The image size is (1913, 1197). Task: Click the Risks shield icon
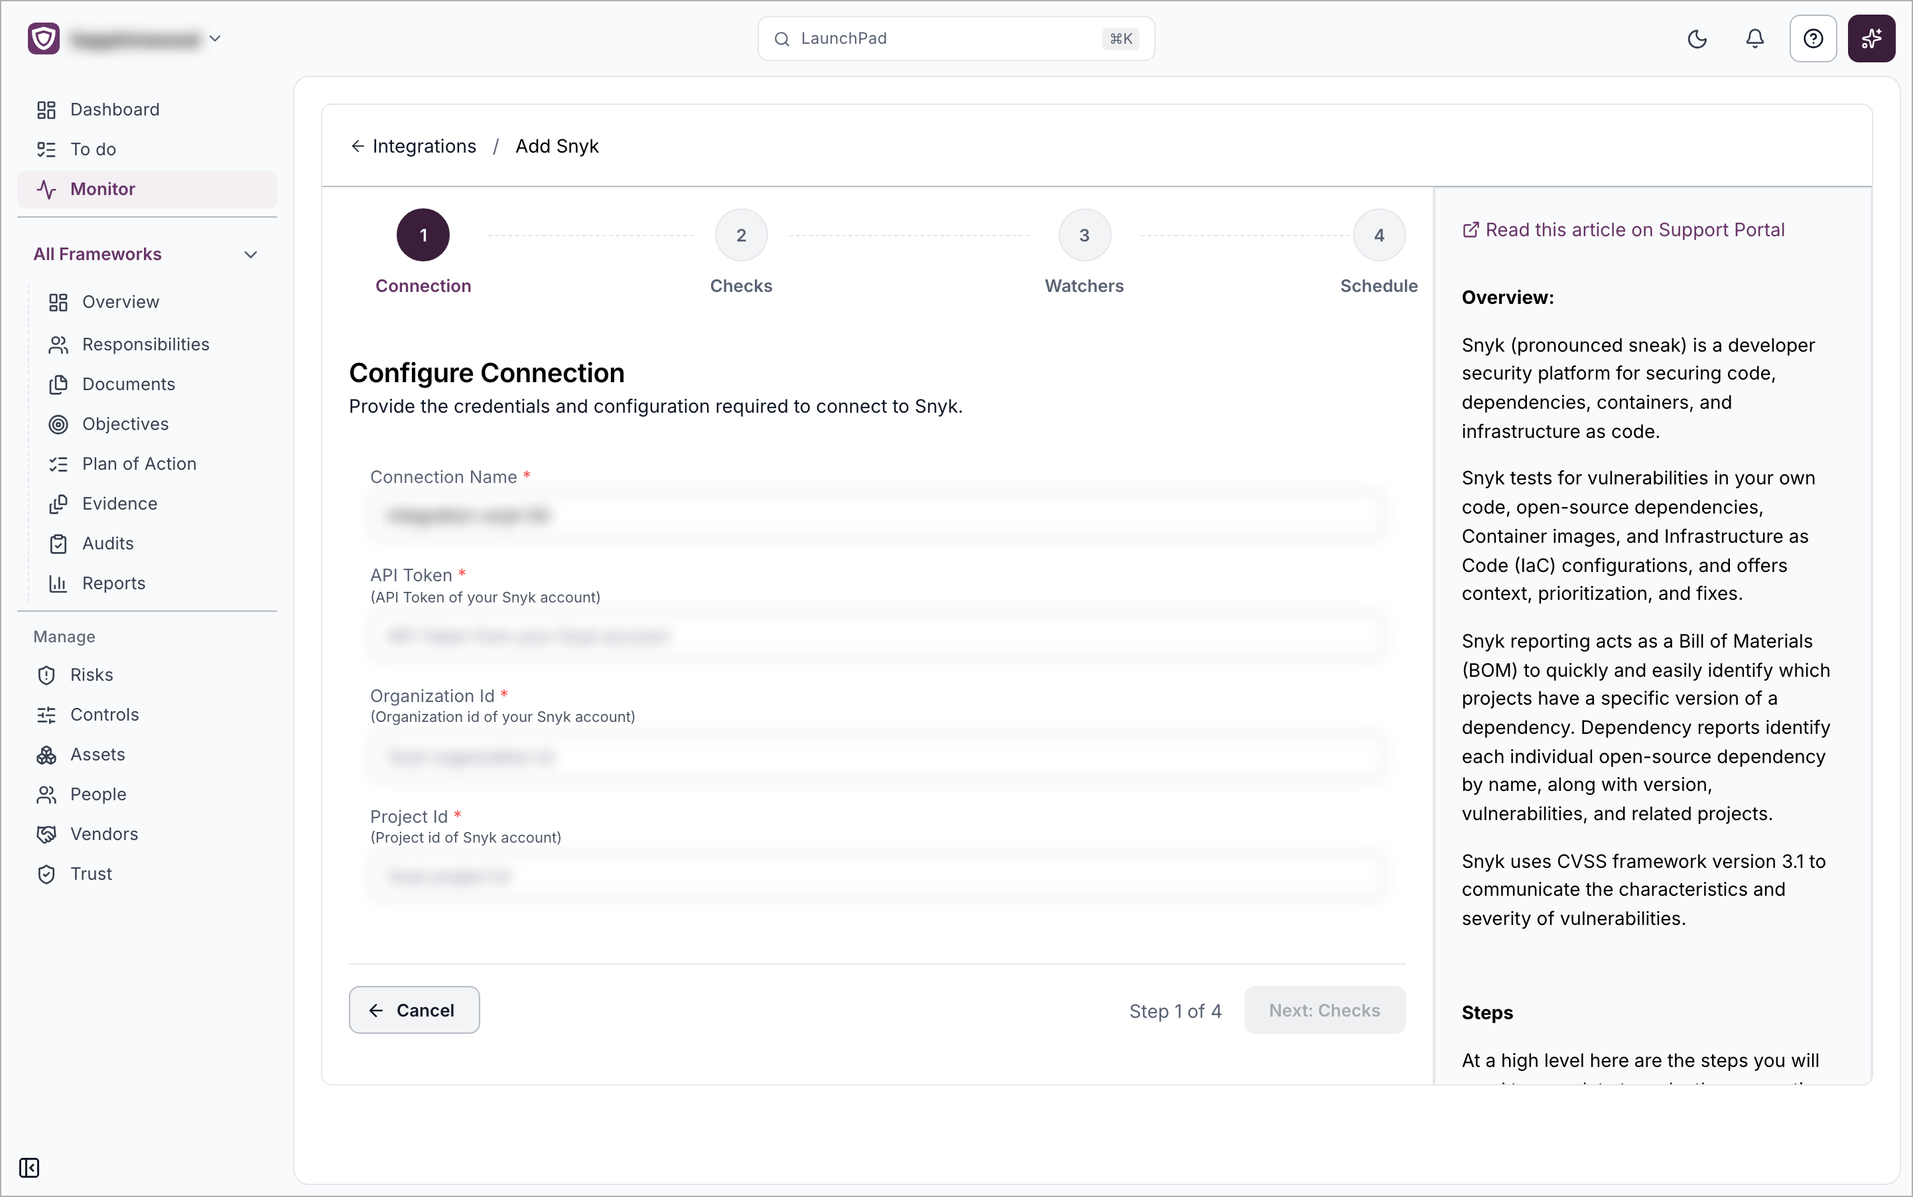pyautogui.click(x=46, y=675)
